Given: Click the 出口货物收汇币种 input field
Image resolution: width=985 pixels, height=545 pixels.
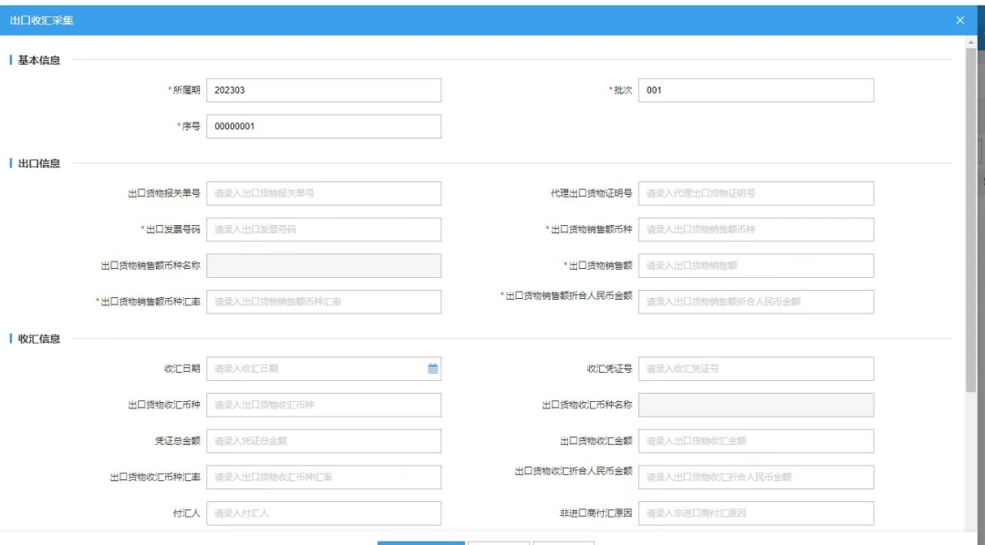Looking at the screenshot, I should pos(324,405).
